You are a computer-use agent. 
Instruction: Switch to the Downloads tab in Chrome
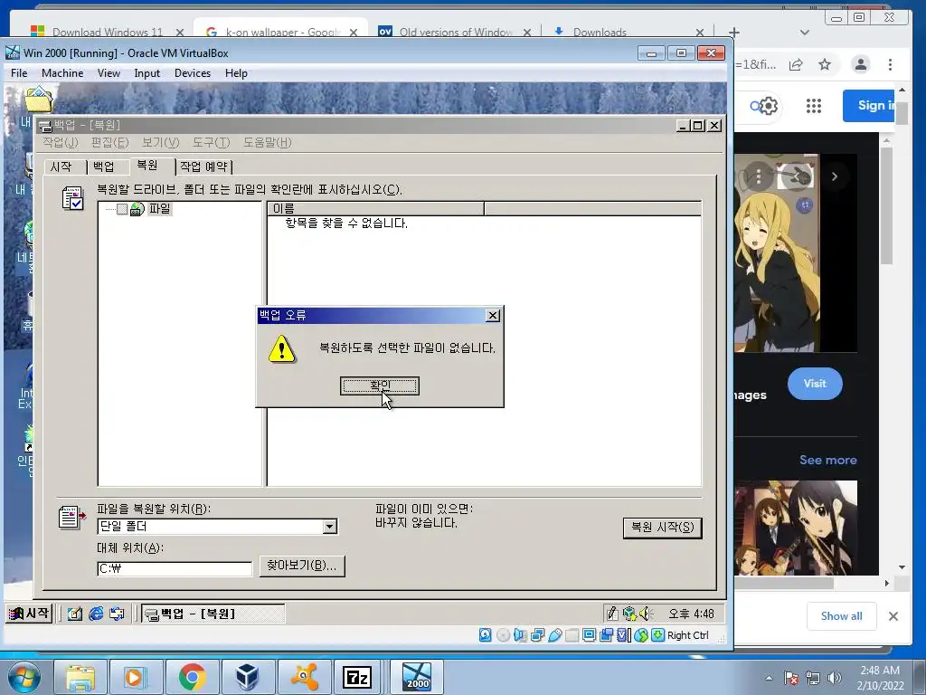tap(600, 32)
